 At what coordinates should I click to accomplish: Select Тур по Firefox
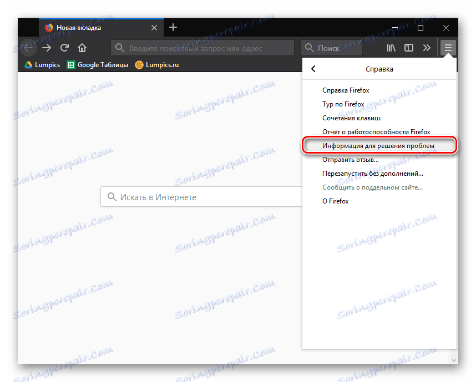click(x=379, y=104)
